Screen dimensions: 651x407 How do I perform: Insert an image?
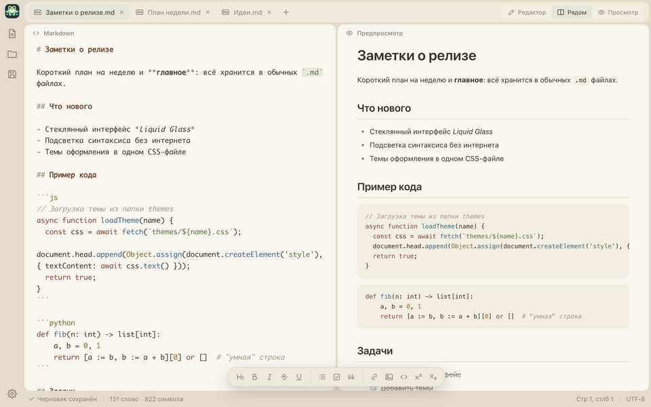389,376
